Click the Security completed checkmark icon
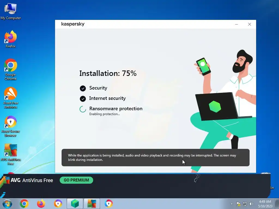 tap(83, 88)
